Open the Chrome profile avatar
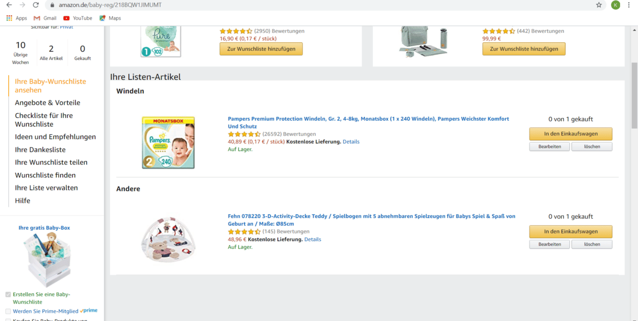The height and width of the screenshot is (321, 638). point(616,5)
